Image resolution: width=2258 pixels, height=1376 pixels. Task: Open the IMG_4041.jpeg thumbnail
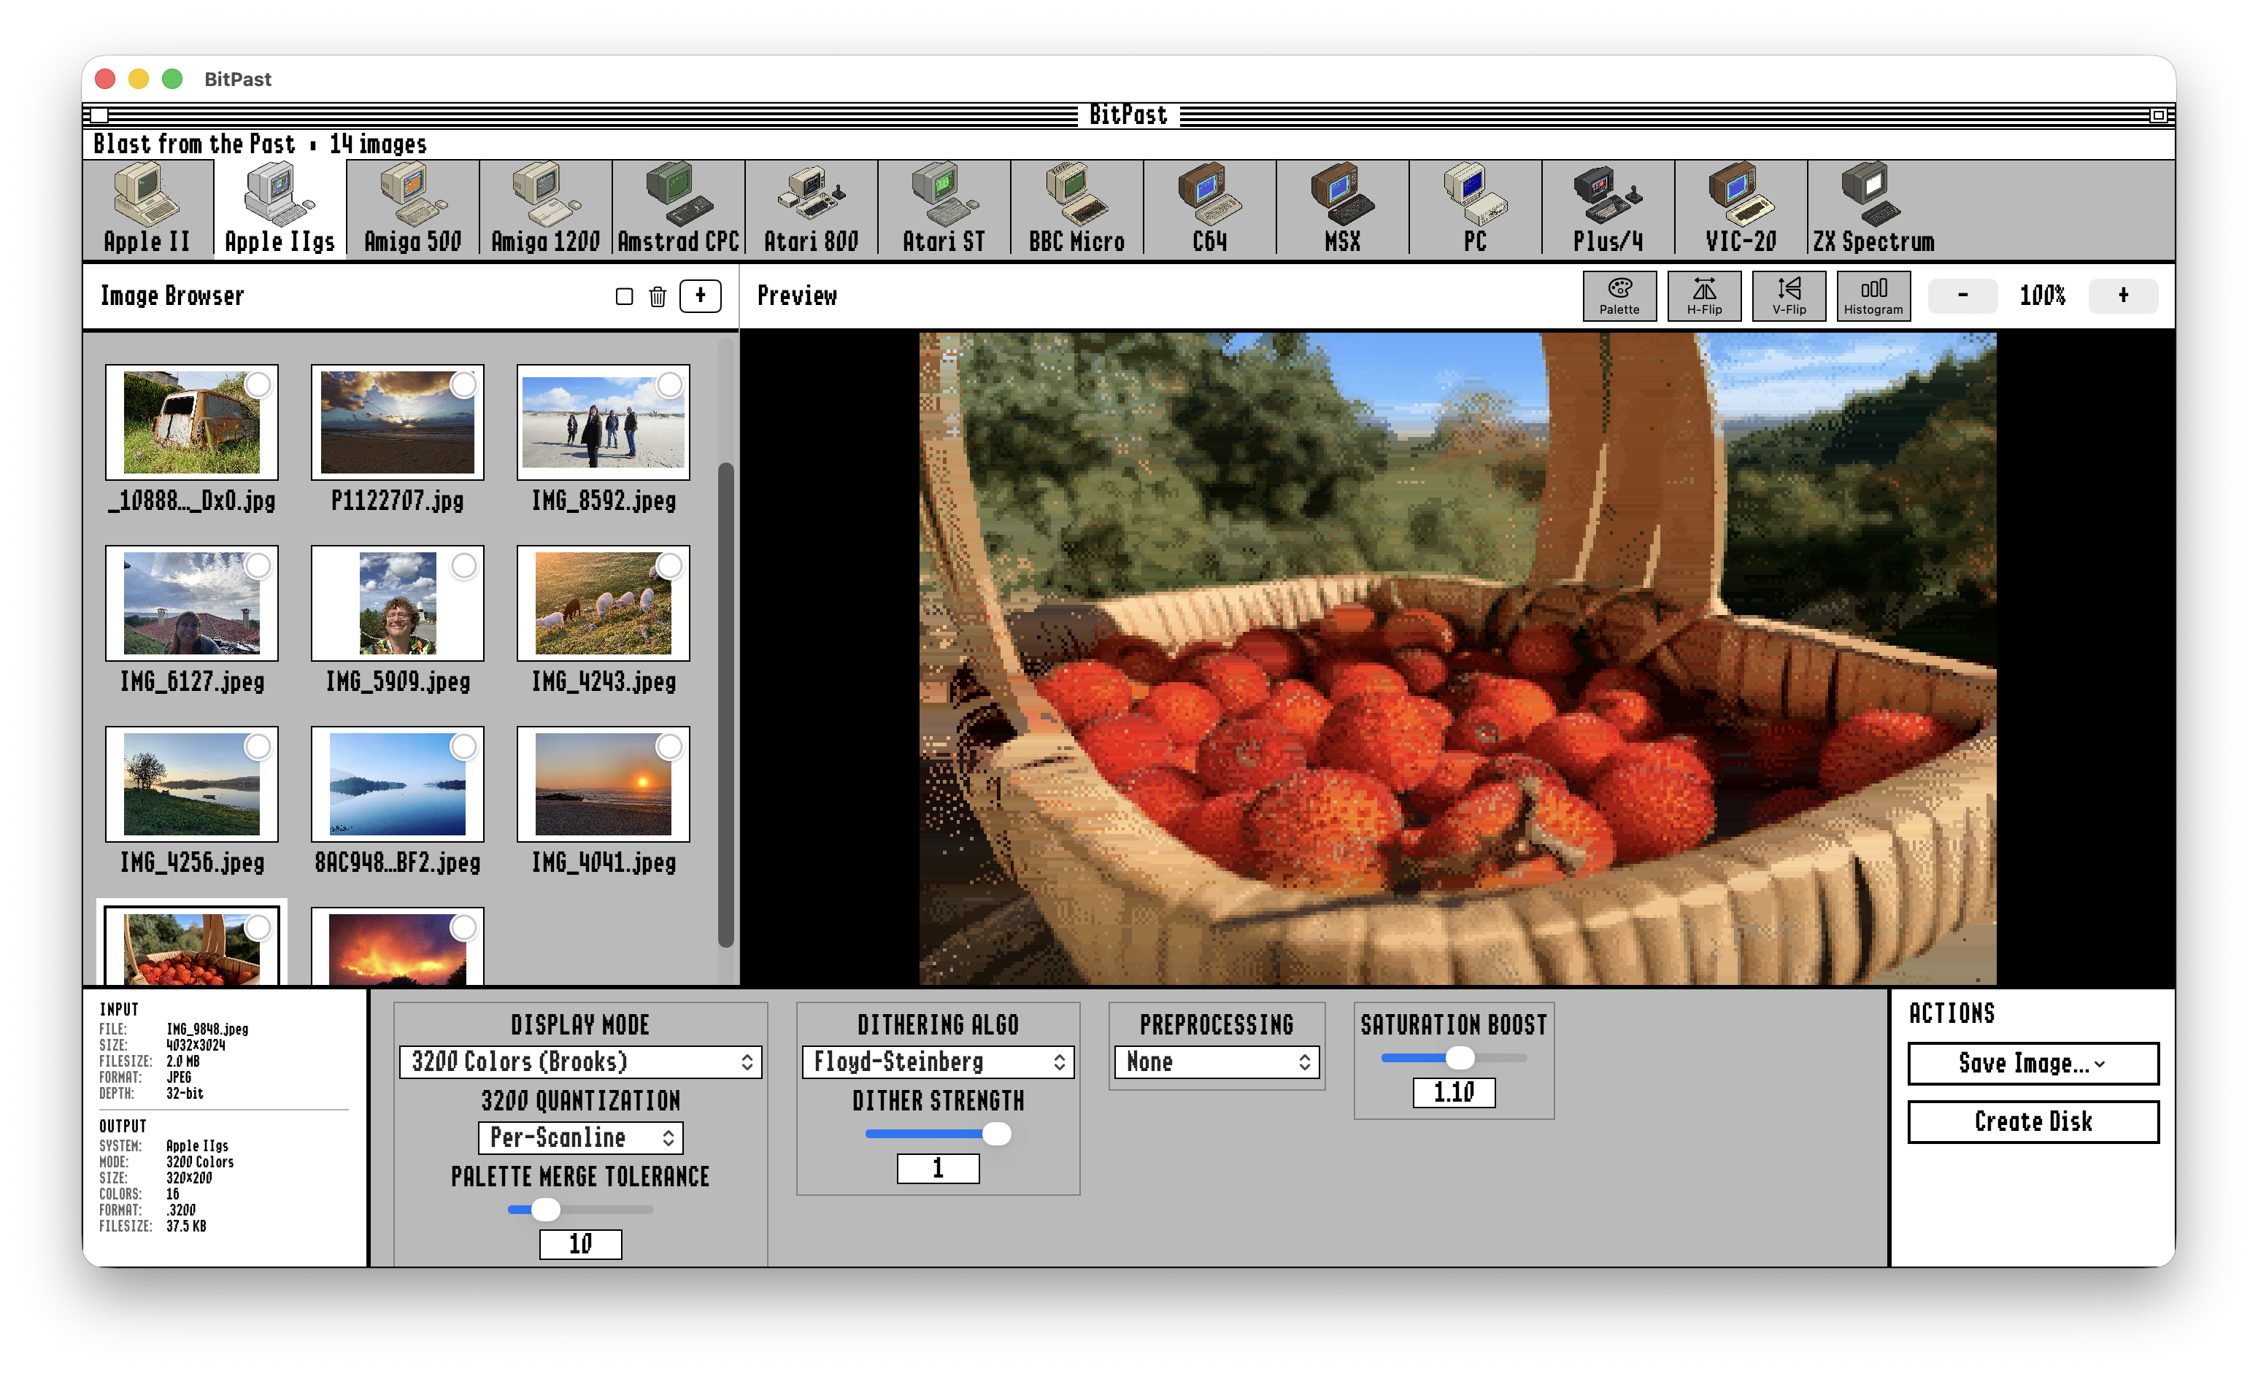603,785
